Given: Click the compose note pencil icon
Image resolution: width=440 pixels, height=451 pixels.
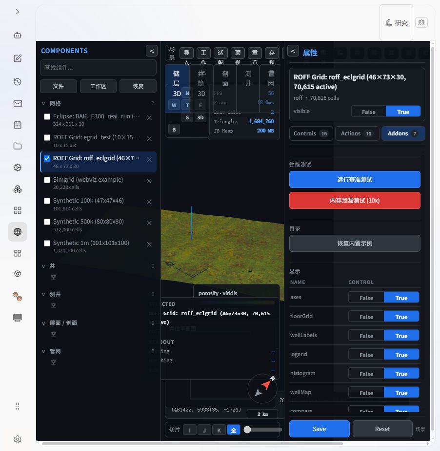Looking at the screenshot, I should point(18,58).
